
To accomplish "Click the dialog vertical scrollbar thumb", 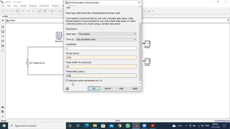I will point(140,52).
